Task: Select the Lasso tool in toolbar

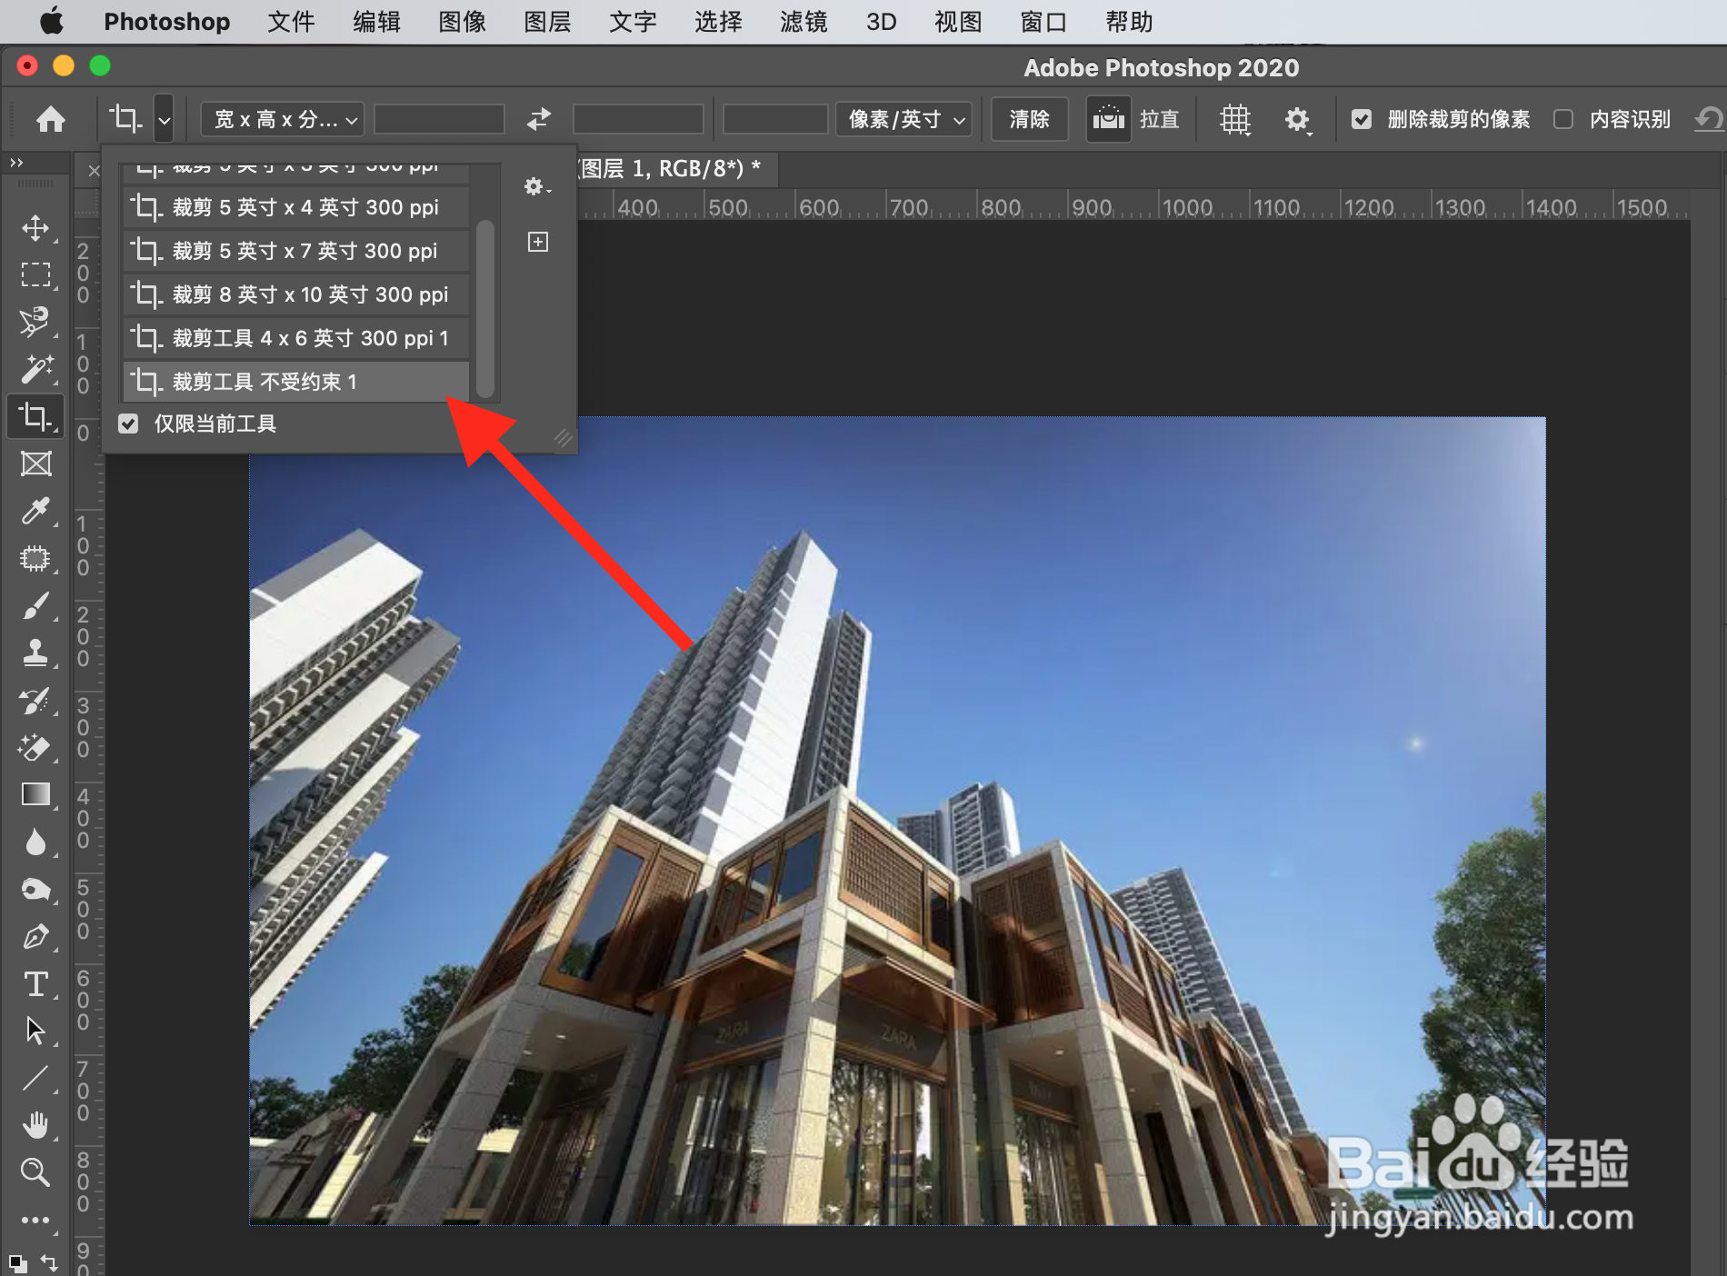Action: click(35, 322)
